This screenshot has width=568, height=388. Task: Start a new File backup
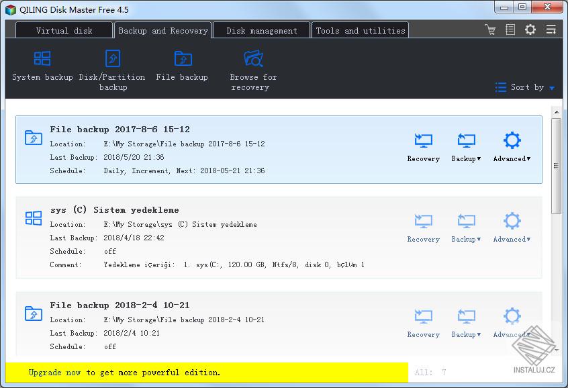182,66
